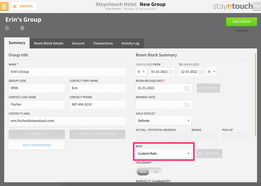Save the group

click(241, 22)
